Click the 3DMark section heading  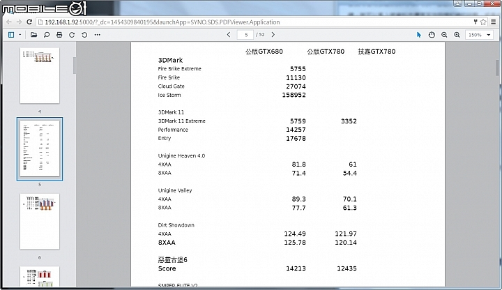pyautogui.click(x=170, y=60)
